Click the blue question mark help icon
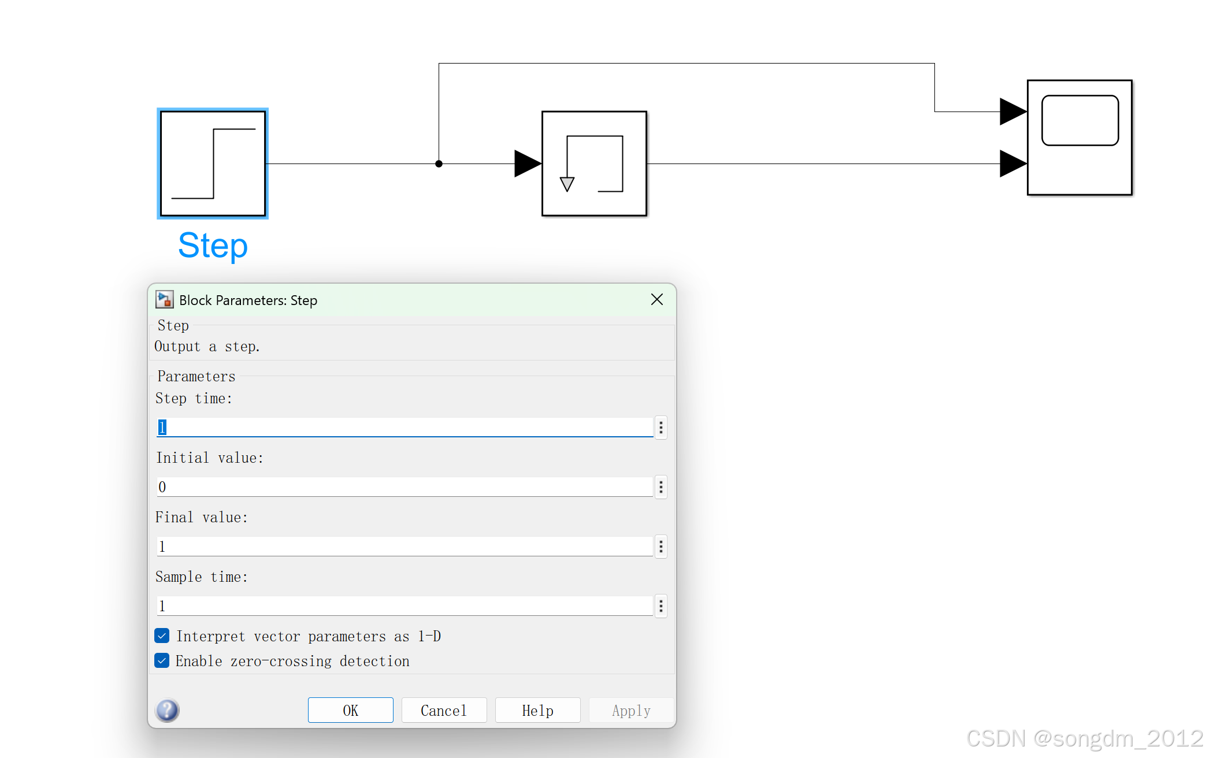The width and height of the screenshot is (1206, 758). (x=168, y=710)
